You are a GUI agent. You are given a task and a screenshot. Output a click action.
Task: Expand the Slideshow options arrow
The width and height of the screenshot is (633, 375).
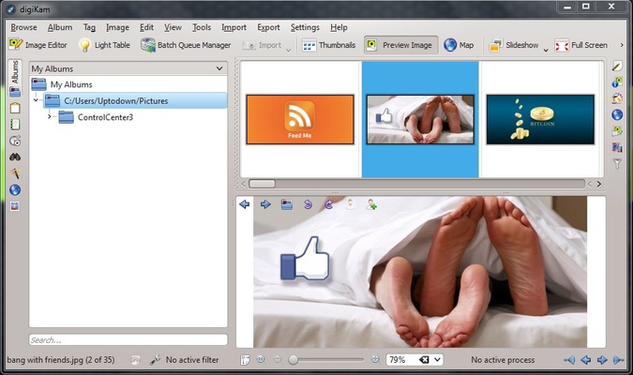546,50
